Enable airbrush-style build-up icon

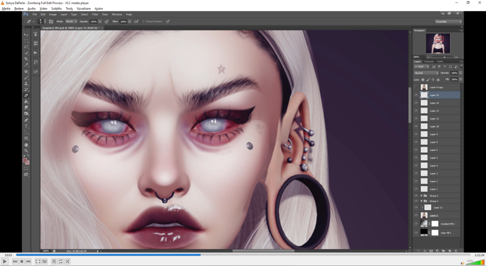136,21
